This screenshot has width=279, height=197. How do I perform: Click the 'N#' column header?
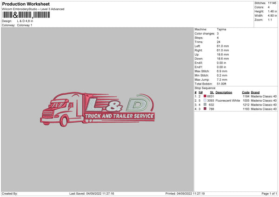(x=201, y=92)
